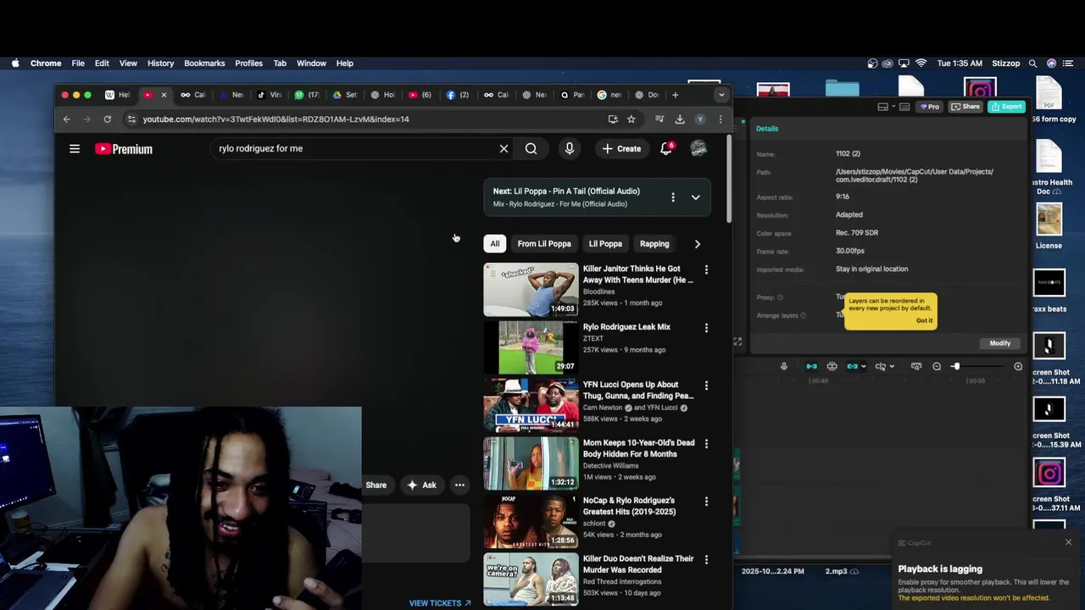Open options for Rylo Rodriguez Leak Mix
This screenshot has height=610, width=1085.
click(x=706, y=328)
